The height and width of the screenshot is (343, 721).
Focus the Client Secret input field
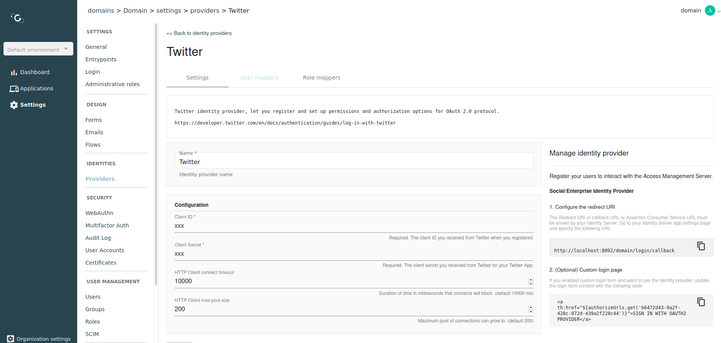354,254
